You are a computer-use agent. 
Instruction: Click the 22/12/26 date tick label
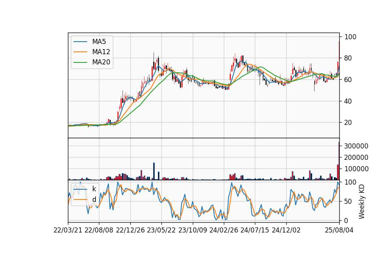click(x=130, y=231)
